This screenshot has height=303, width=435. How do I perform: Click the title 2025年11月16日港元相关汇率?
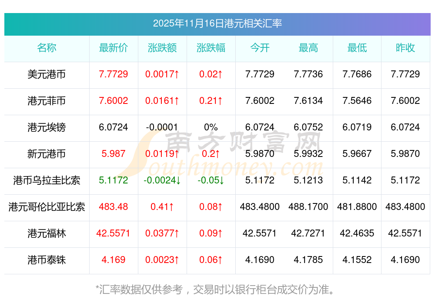pyautogui.click(x=217, y=23)
